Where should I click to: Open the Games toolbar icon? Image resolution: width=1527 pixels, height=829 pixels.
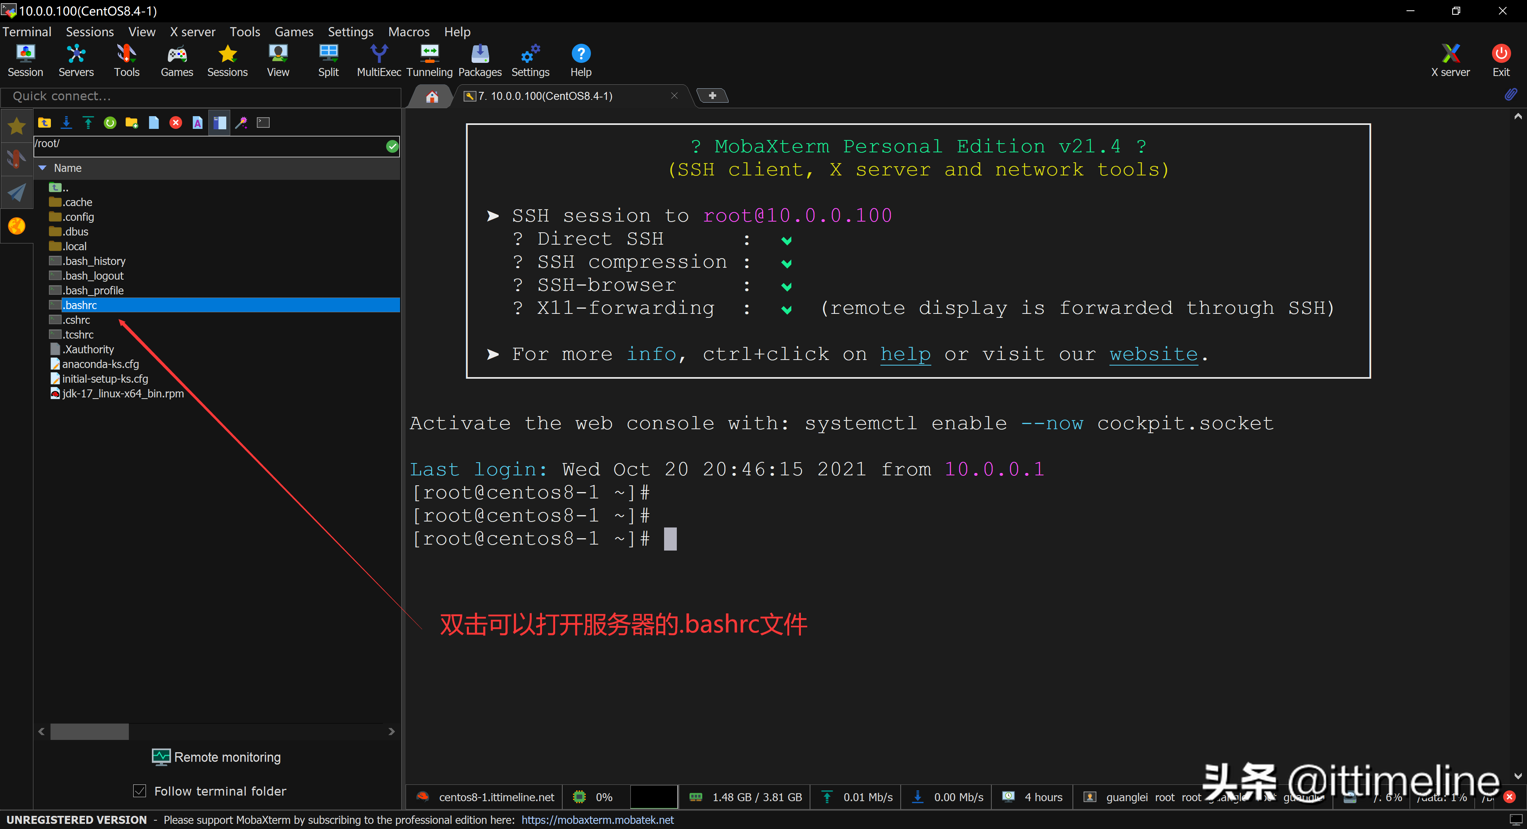(x=177, y=60)
